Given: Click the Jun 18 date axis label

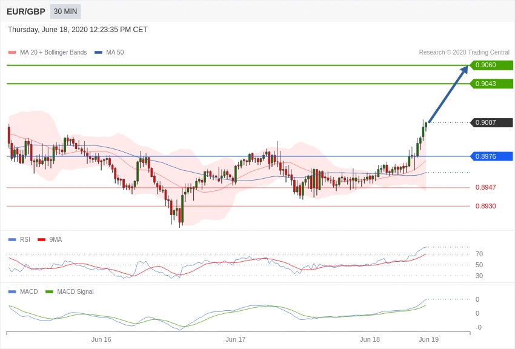Looking at the screenshot, I should point(370,339).
